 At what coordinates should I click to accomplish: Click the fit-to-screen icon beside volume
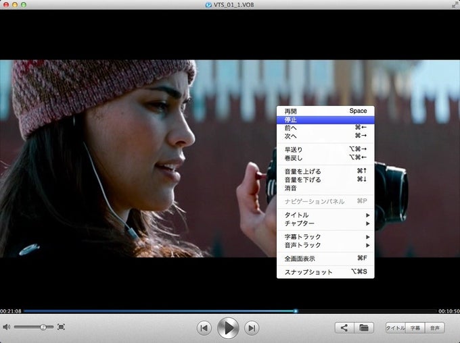pyautogui.click(x=61, y=327)
